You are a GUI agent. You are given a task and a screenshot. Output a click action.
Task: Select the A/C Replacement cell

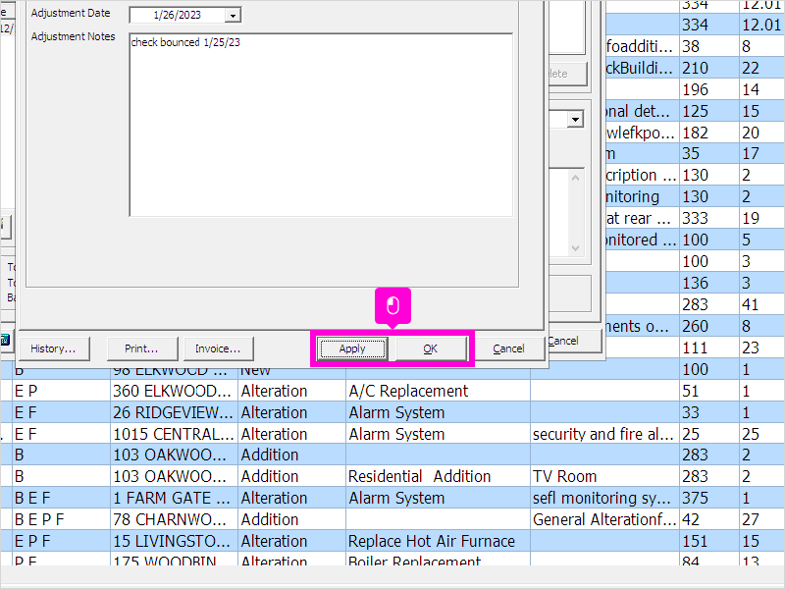point(438,391)
